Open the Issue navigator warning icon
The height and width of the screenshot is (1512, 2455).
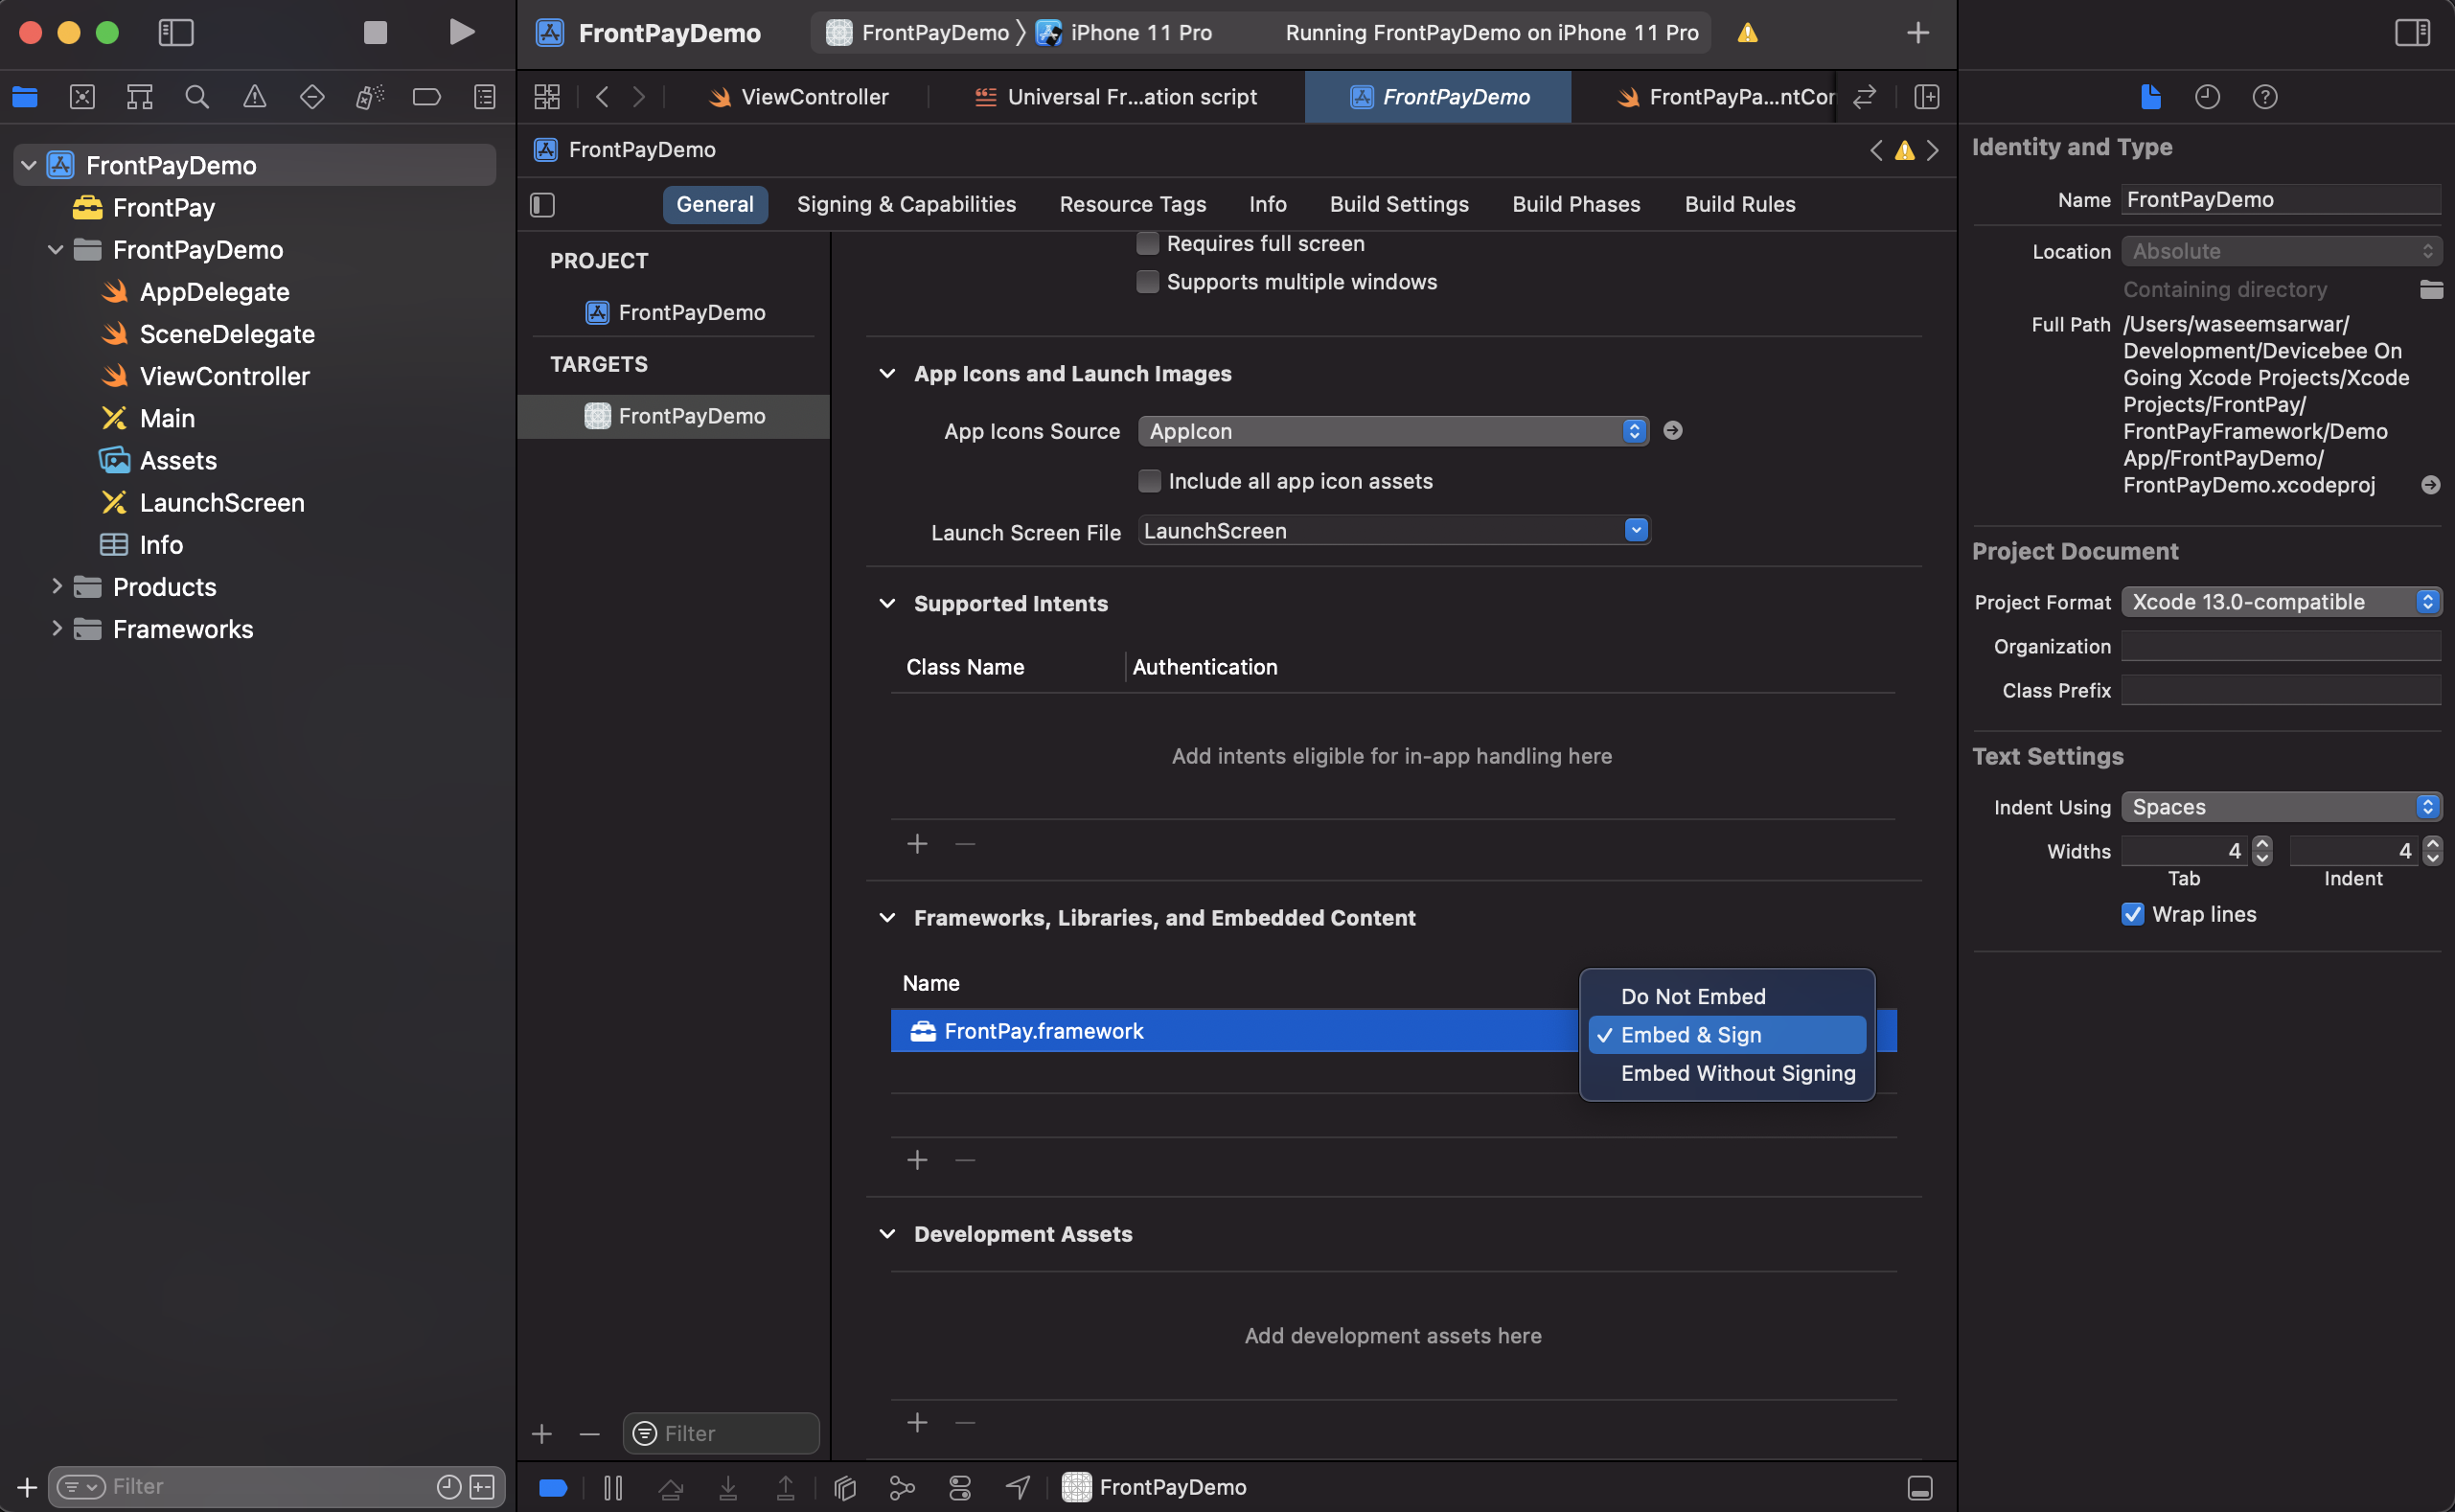(254, 97)
